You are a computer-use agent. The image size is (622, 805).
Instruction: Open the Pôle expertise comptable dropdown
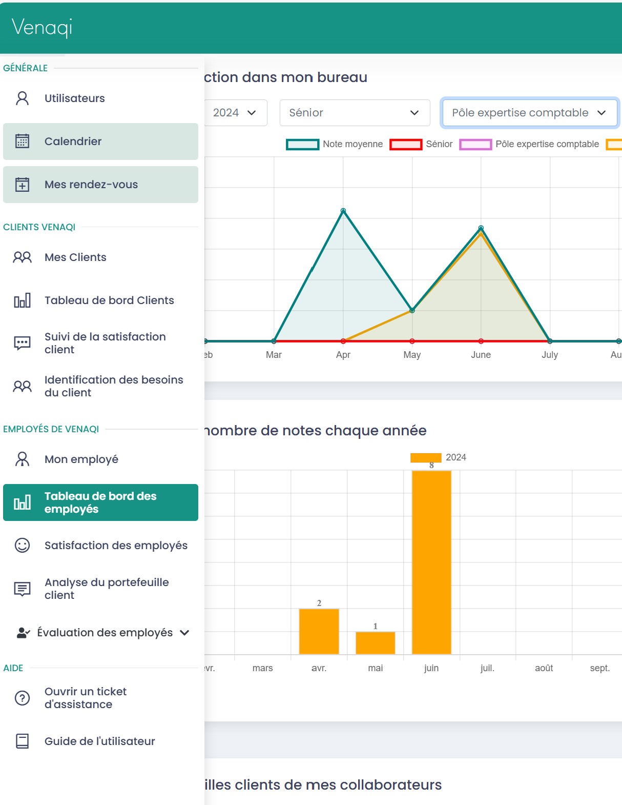tap(529, 113)
